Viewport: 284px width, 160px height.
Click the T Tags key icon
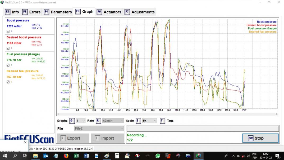(x=162, y=121)
